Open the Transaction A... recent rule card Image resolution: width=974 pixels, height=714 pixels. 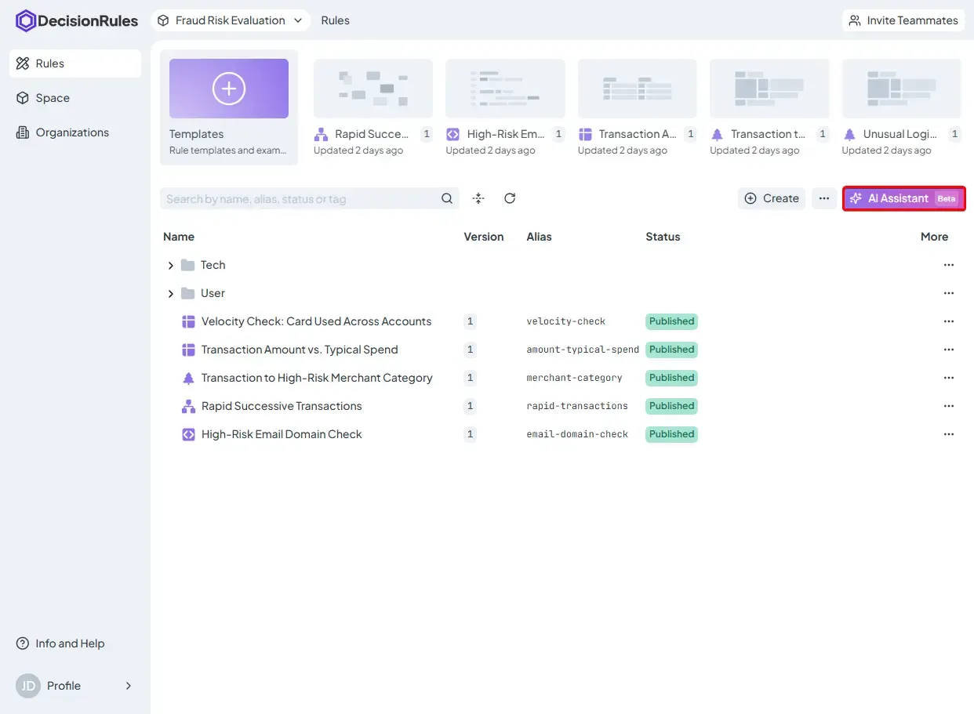pos(638,107)
